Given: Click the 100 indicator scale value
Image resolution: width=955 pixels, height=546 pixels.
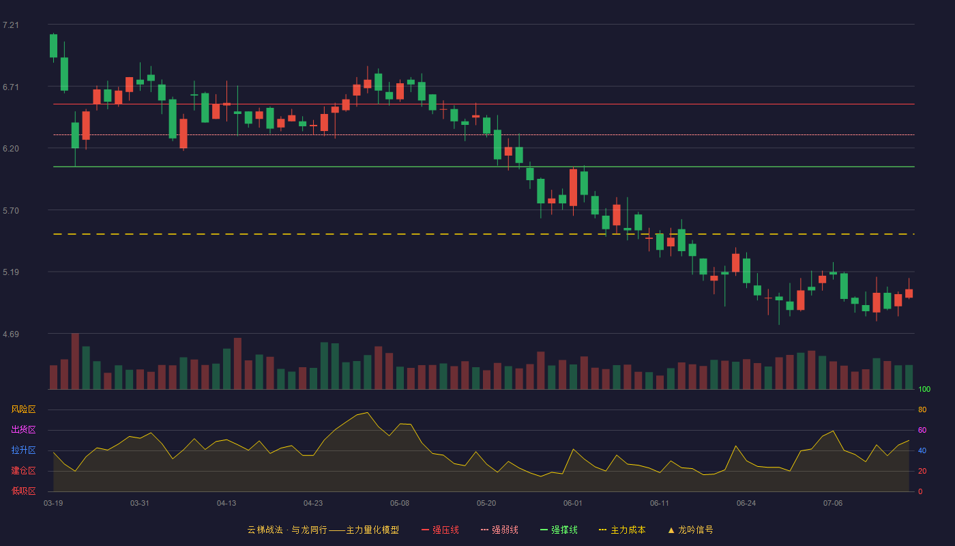Looking at the screenshot, I should pyautogui.click(x=924, y=390).
